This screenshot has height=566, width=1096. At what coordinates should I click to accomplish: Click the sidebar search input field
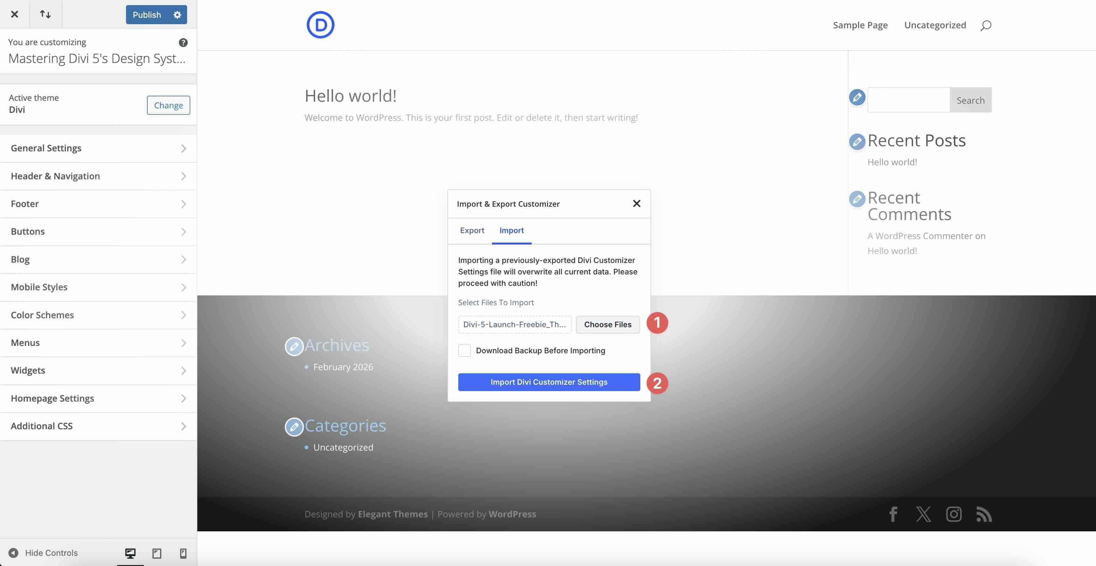(908, 100)
